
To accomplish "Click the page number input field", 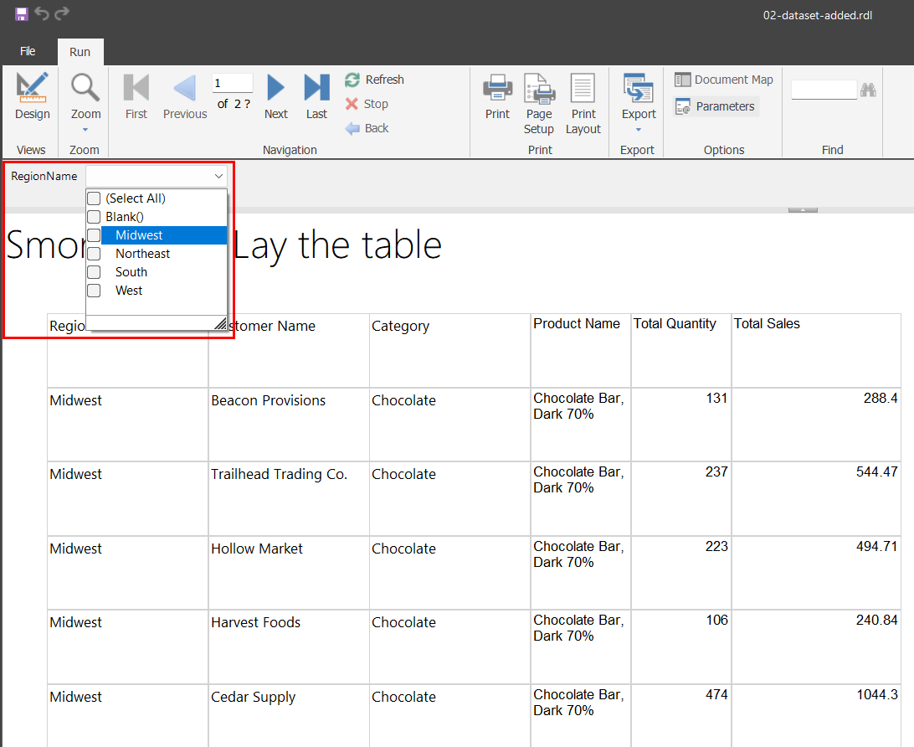I will pos(233,83).
